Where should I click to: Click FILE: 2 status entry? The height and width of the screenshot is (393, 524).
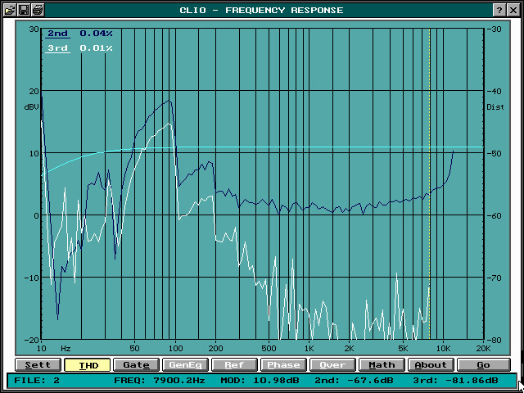(x=37, y=381)
